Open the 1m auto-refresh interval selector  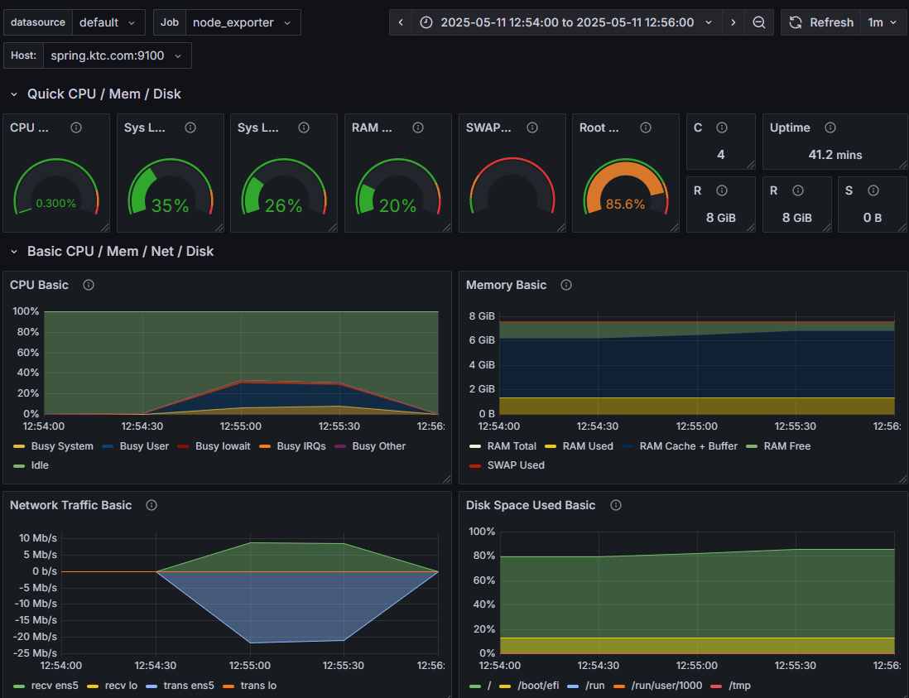pos(883,22)
